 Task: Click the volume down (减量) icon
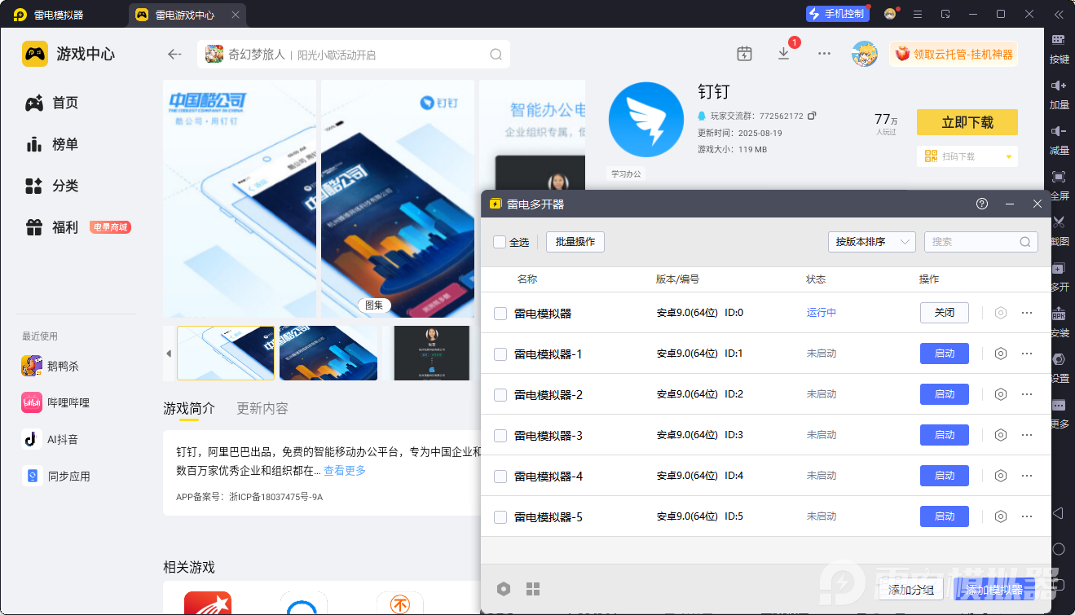pos(1059,131)
